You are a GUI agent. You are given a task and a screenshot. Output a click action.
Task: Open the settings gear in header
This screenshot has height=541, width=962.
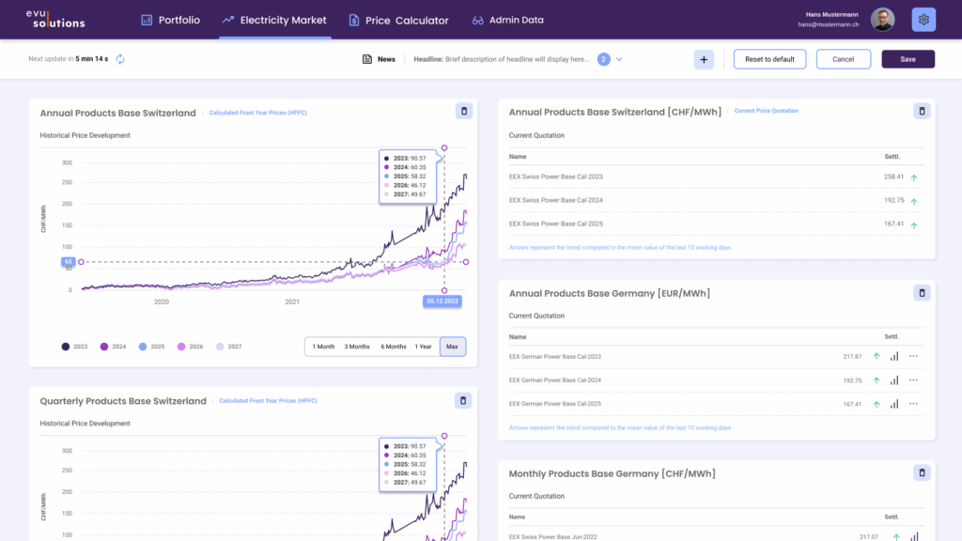click(923, 20)
